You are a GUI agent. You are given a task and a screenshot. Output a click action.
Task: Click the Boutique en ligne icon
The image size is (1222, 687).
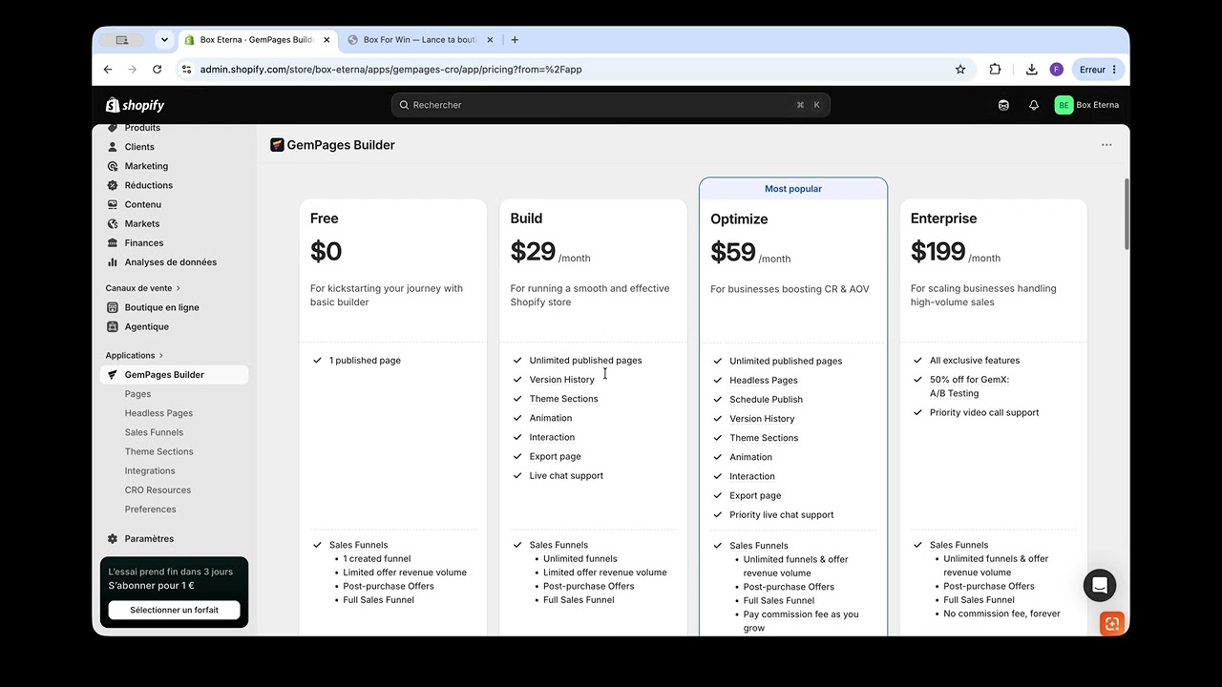pyautogui.click(x=113, y=307)
